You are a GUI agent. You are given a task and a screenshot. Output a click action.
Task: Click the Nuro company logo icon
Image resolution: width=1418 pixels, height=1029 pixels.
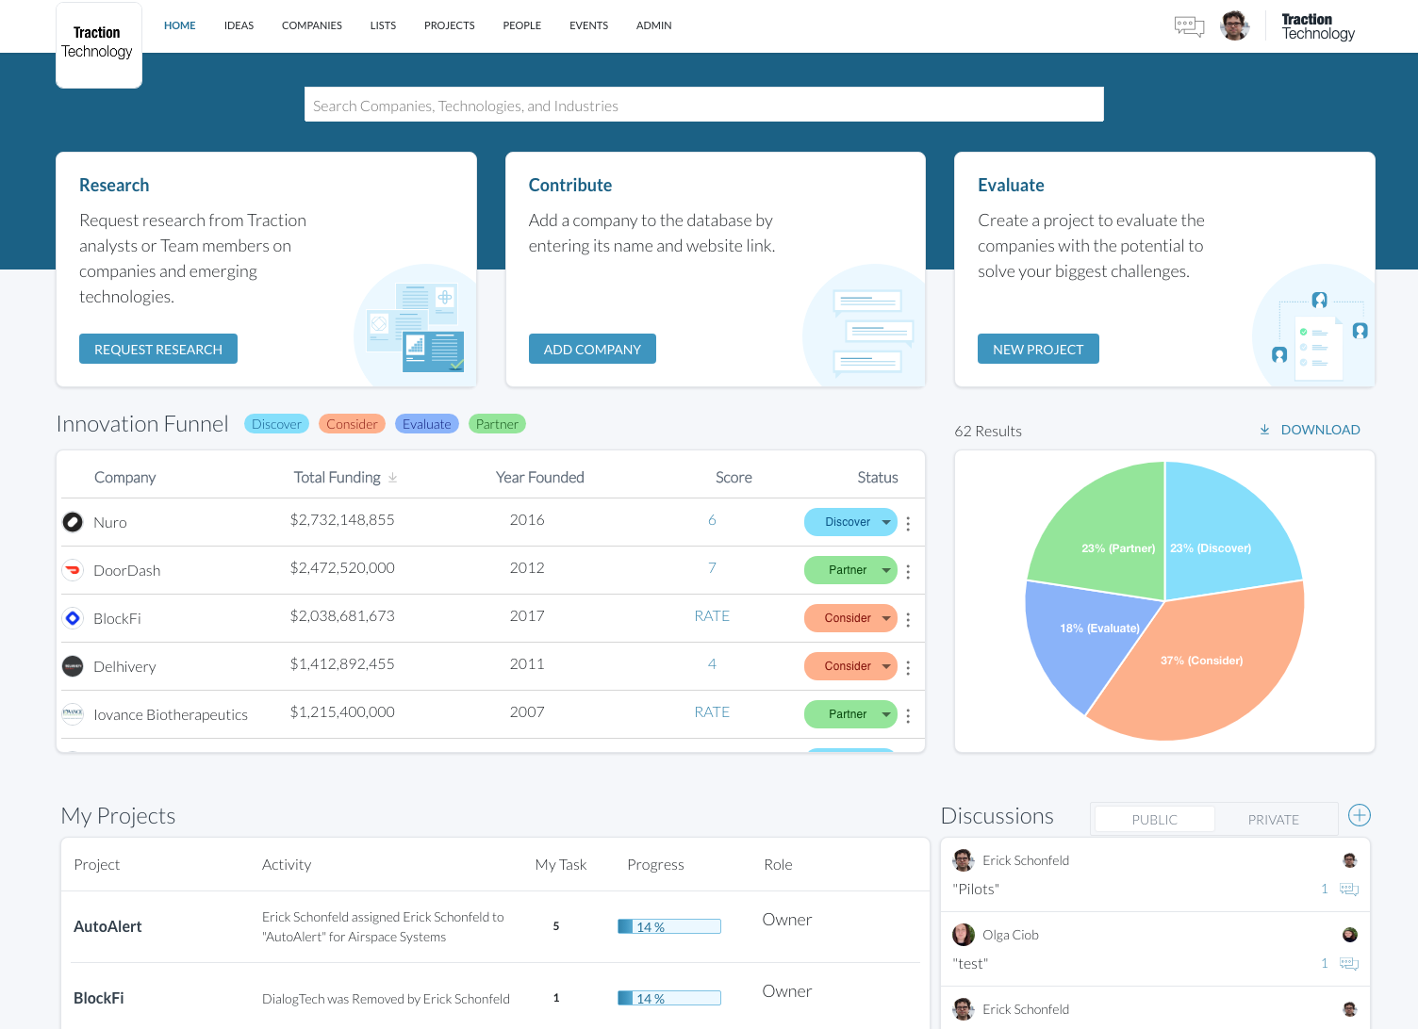(x=73, y=522)
